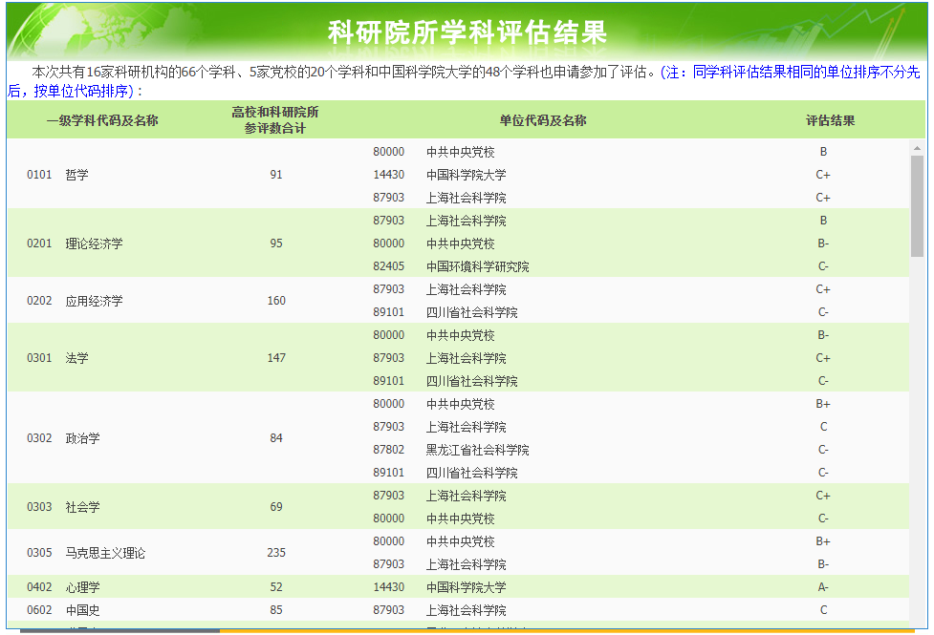The height and width of the screenshot is (635, 934).
Task: Click the A- result for 心理学
Action: [823, 587]
